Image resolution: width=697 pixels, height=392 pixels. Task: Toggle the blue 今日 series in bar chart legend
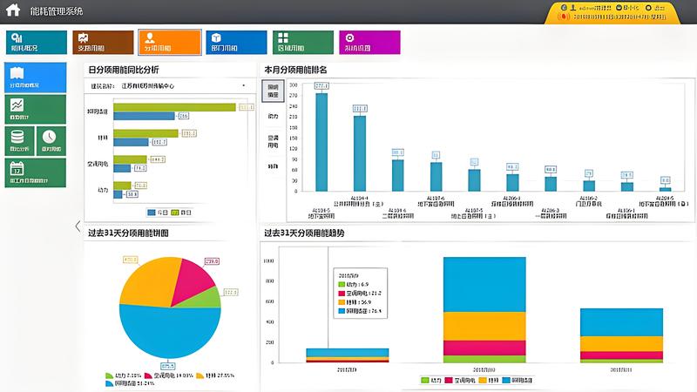click(154, 212)
